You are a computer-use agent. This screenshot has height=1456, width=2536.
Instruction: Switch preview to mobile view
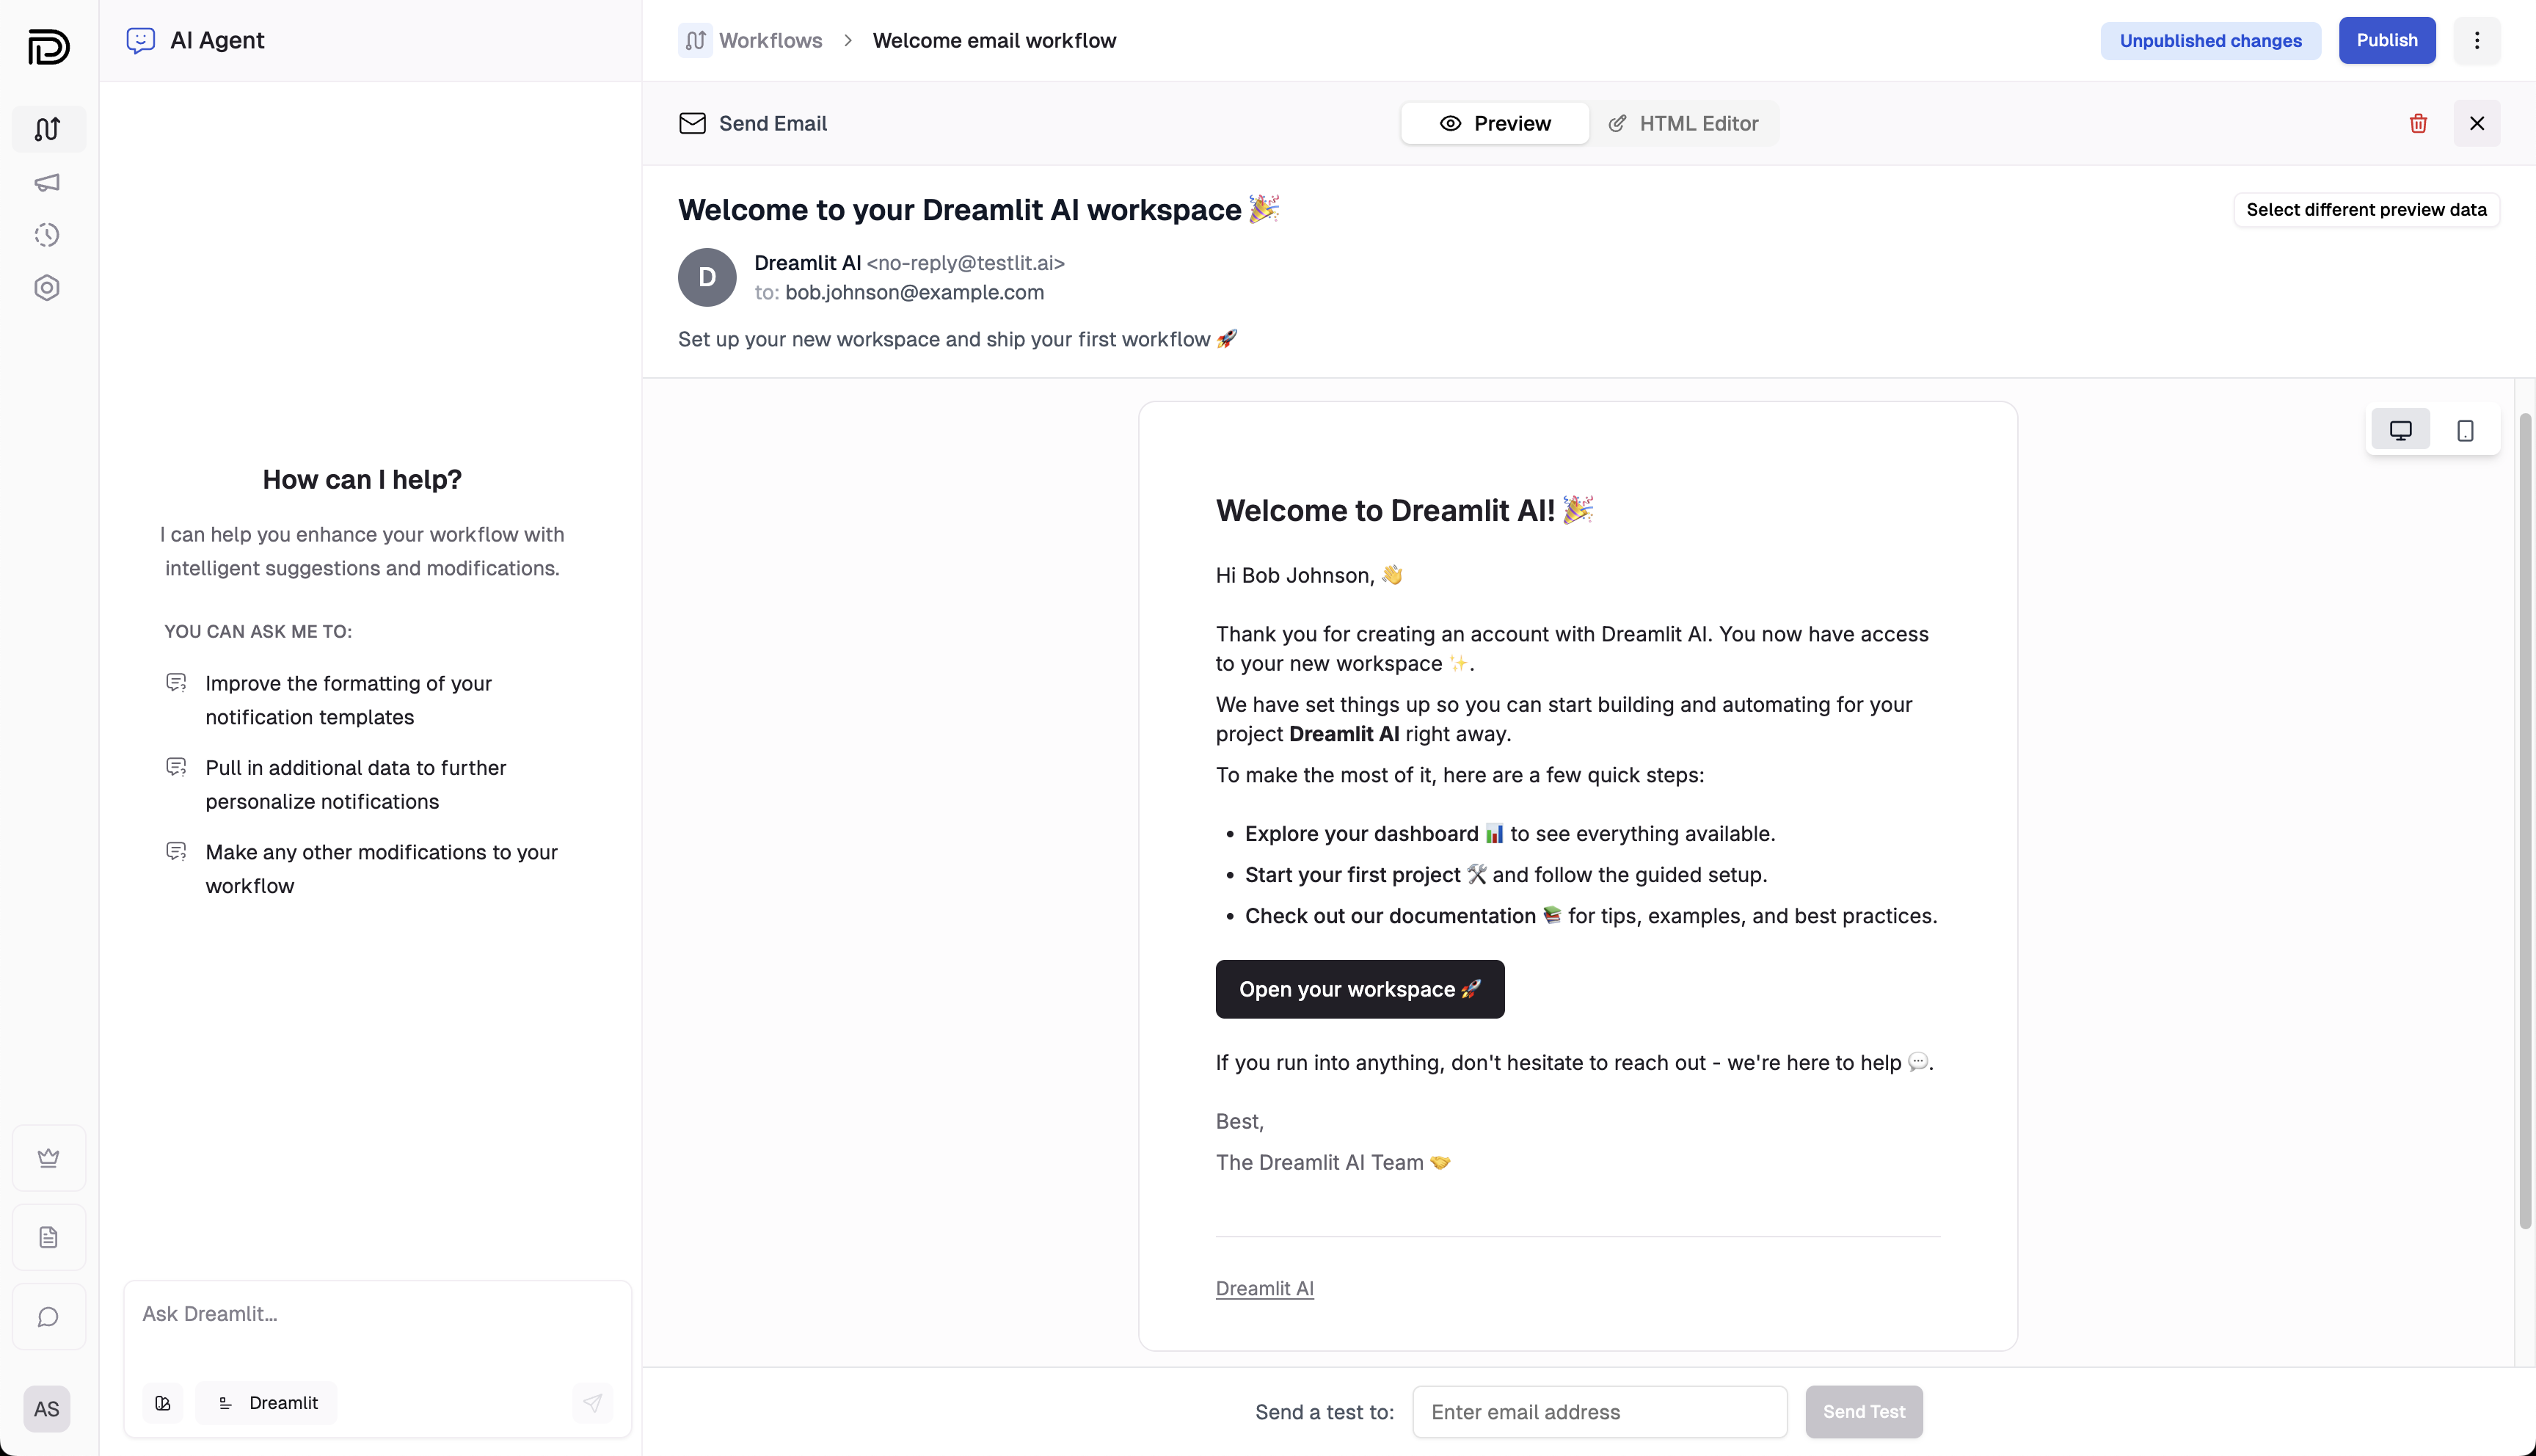(x=2465, y=429)
